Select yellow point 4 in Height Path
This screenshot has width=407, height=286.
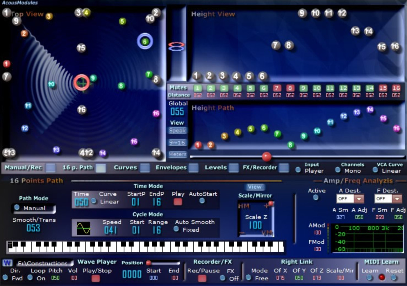click(x=238, y=132)
